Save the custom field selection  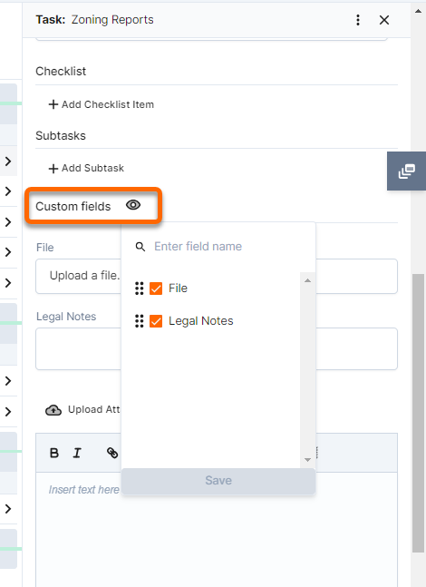coord(218,481)
